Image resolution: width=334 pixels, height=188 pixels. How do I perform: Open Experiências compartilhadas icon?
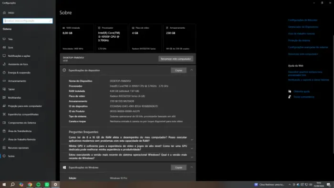point(4,115)
